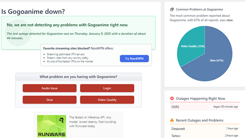Report an Audio Issue problem

point(50,88)
